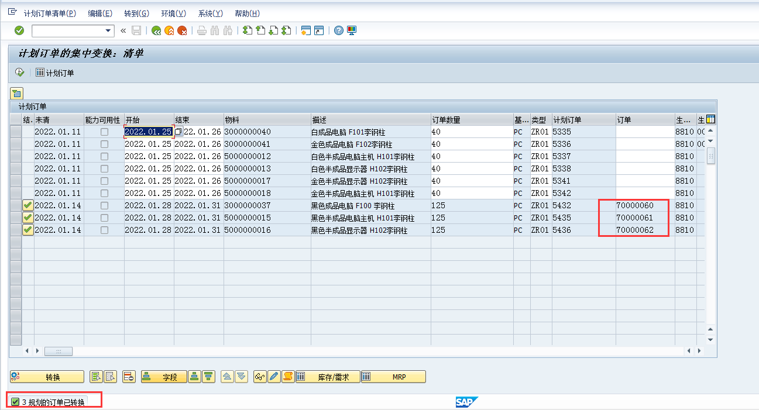The width and height of the screenshot is (759, 410).
Task: Check the 能力可用性 box for order 5338
Action: click(x=104, y=168)
